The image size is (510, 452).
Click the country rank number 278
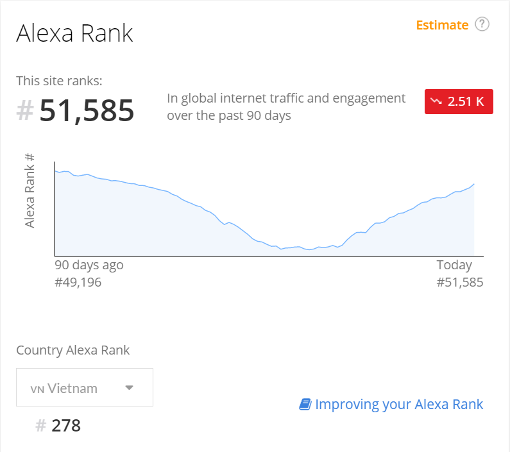pyautogui.click(x=66, y=425)
